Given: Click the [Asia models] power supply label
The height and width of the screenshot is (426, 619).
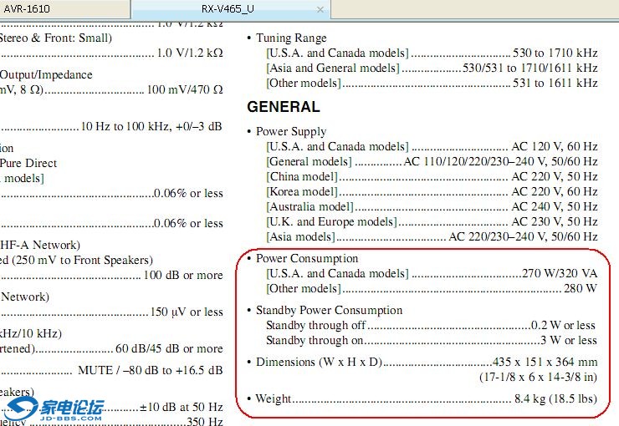Looking at the screenshot, I should [301, 236].
